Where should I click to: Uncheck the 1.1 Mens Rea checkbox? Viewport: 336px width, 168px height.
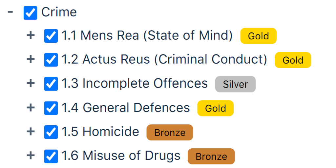pyautogui.click(x=51, y=36)
